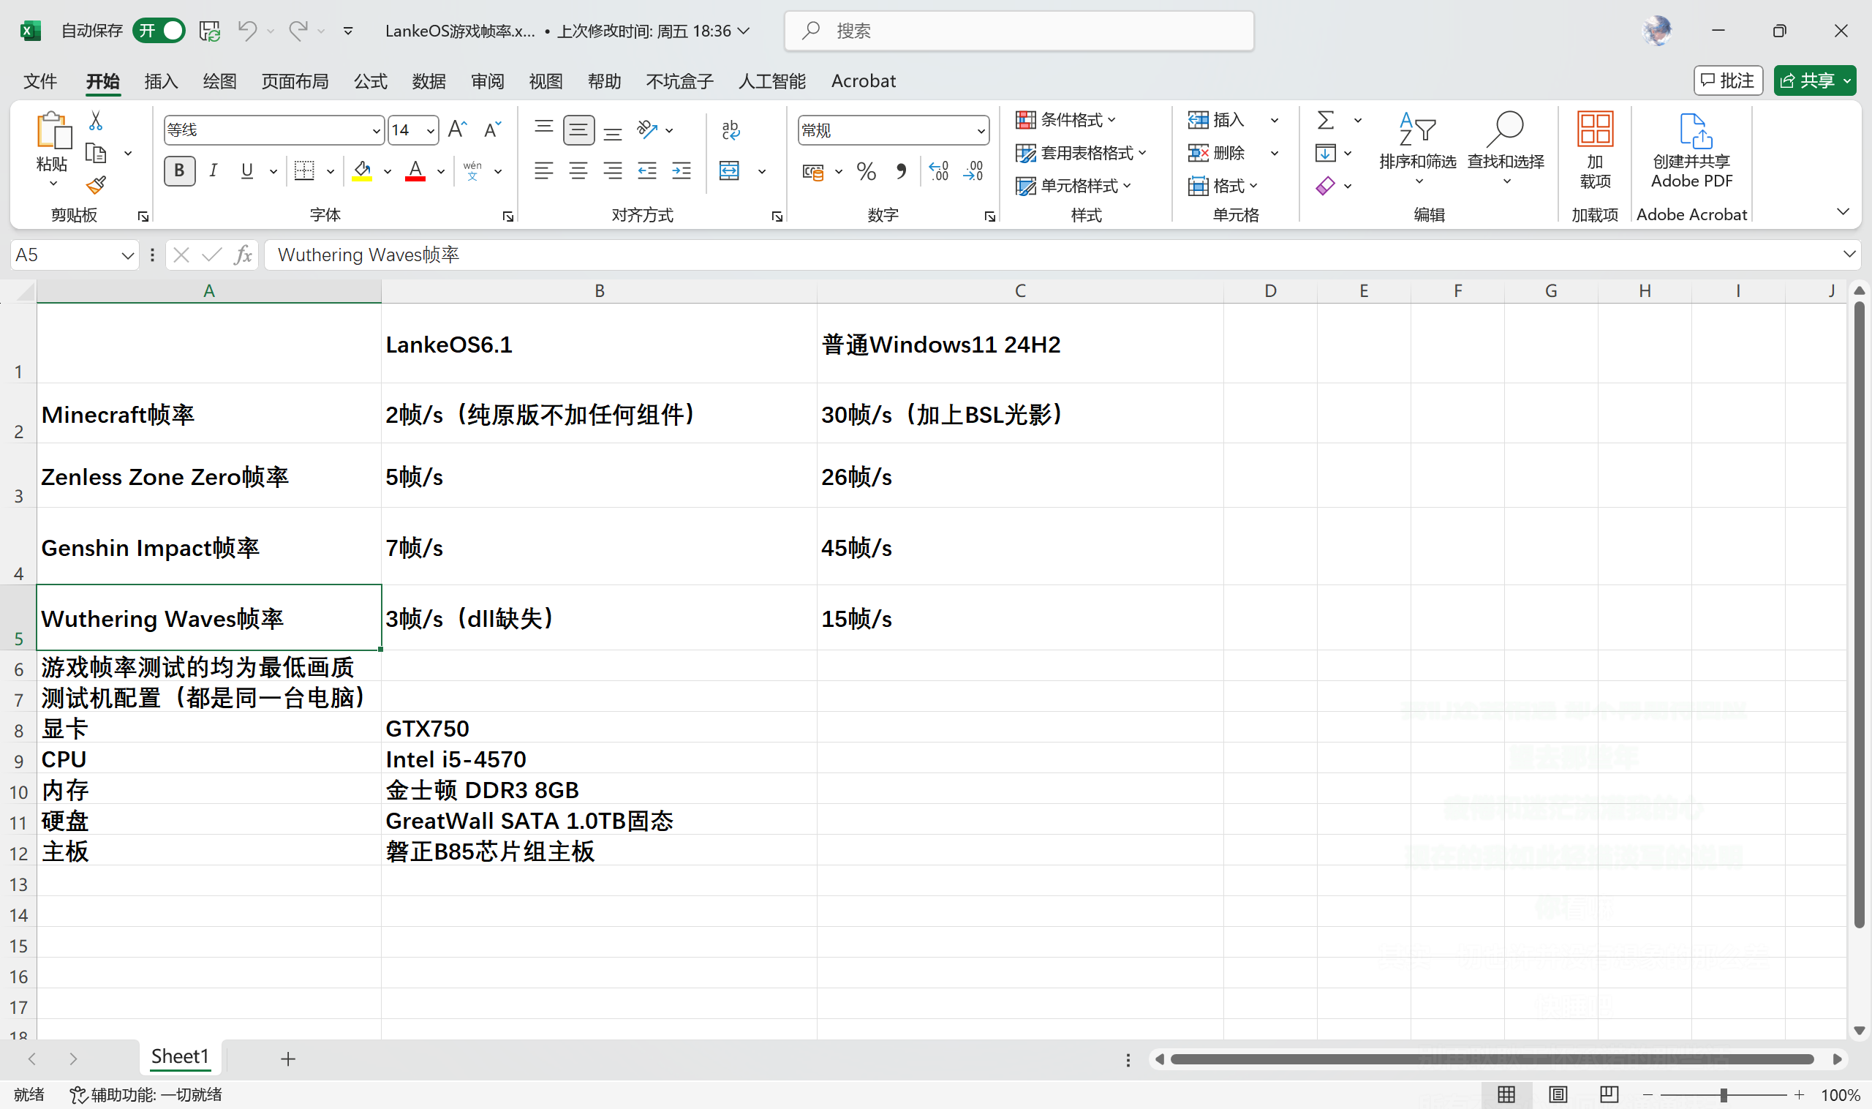Click the zoom slider handle
Screen dimensions: 1872x1109
1723,1095
